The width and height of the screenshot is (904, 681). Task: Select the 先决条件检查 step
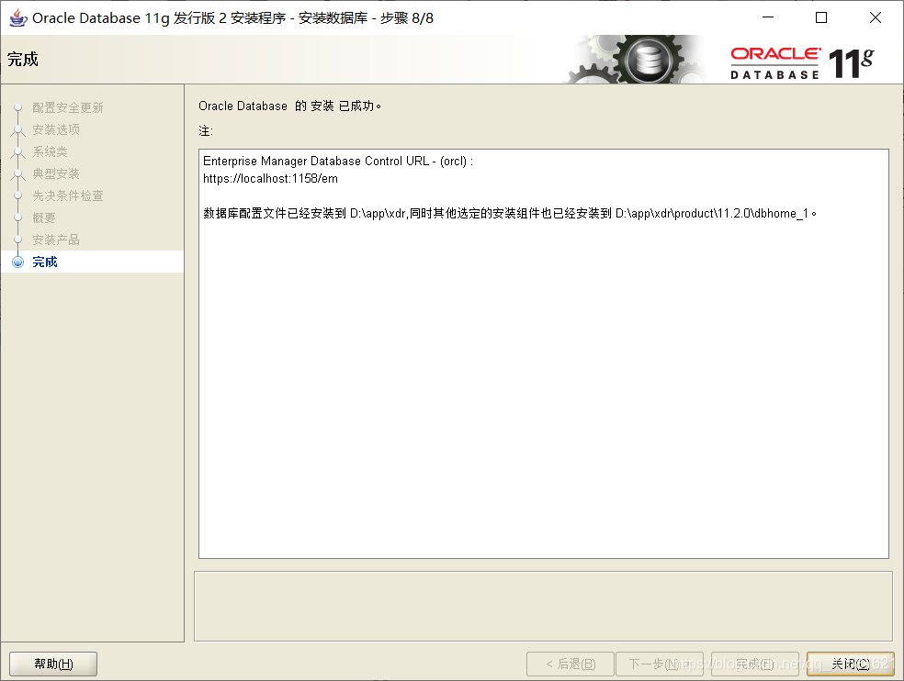pos(67,195)
